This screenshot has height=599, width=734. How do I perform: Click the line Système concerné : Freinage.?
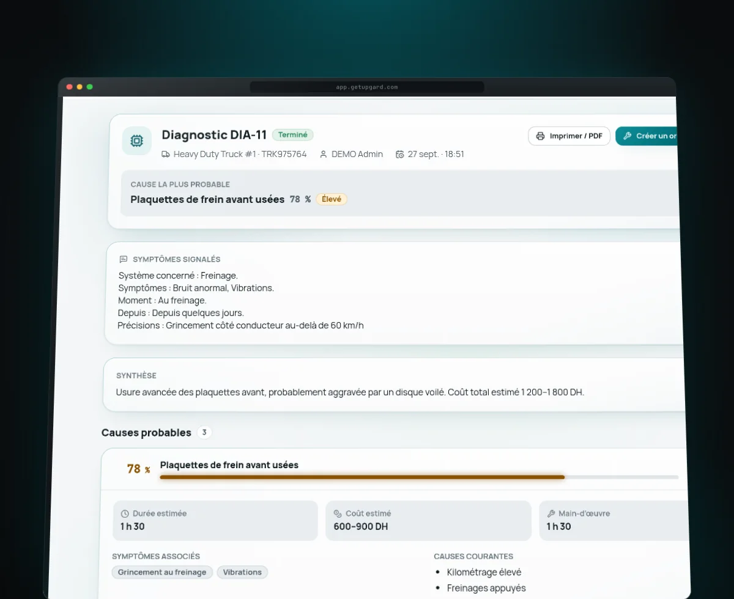point(178,276)
